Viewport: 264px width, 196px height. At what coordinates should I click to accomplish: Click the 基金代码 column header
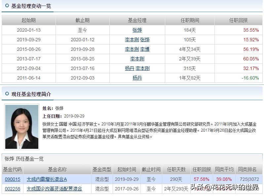click(13, 170)
